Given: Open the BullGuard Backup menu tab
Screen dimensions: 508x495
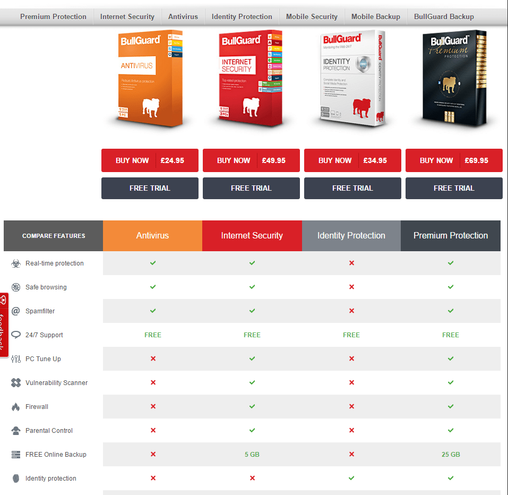Looking at the screenshot, I should click(444, 16).
